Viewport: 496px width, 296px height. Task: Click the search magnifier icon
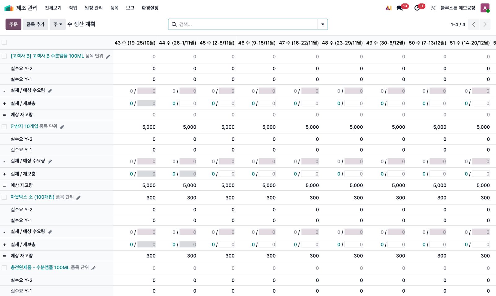pyautogui.click(x=174, y=24)
